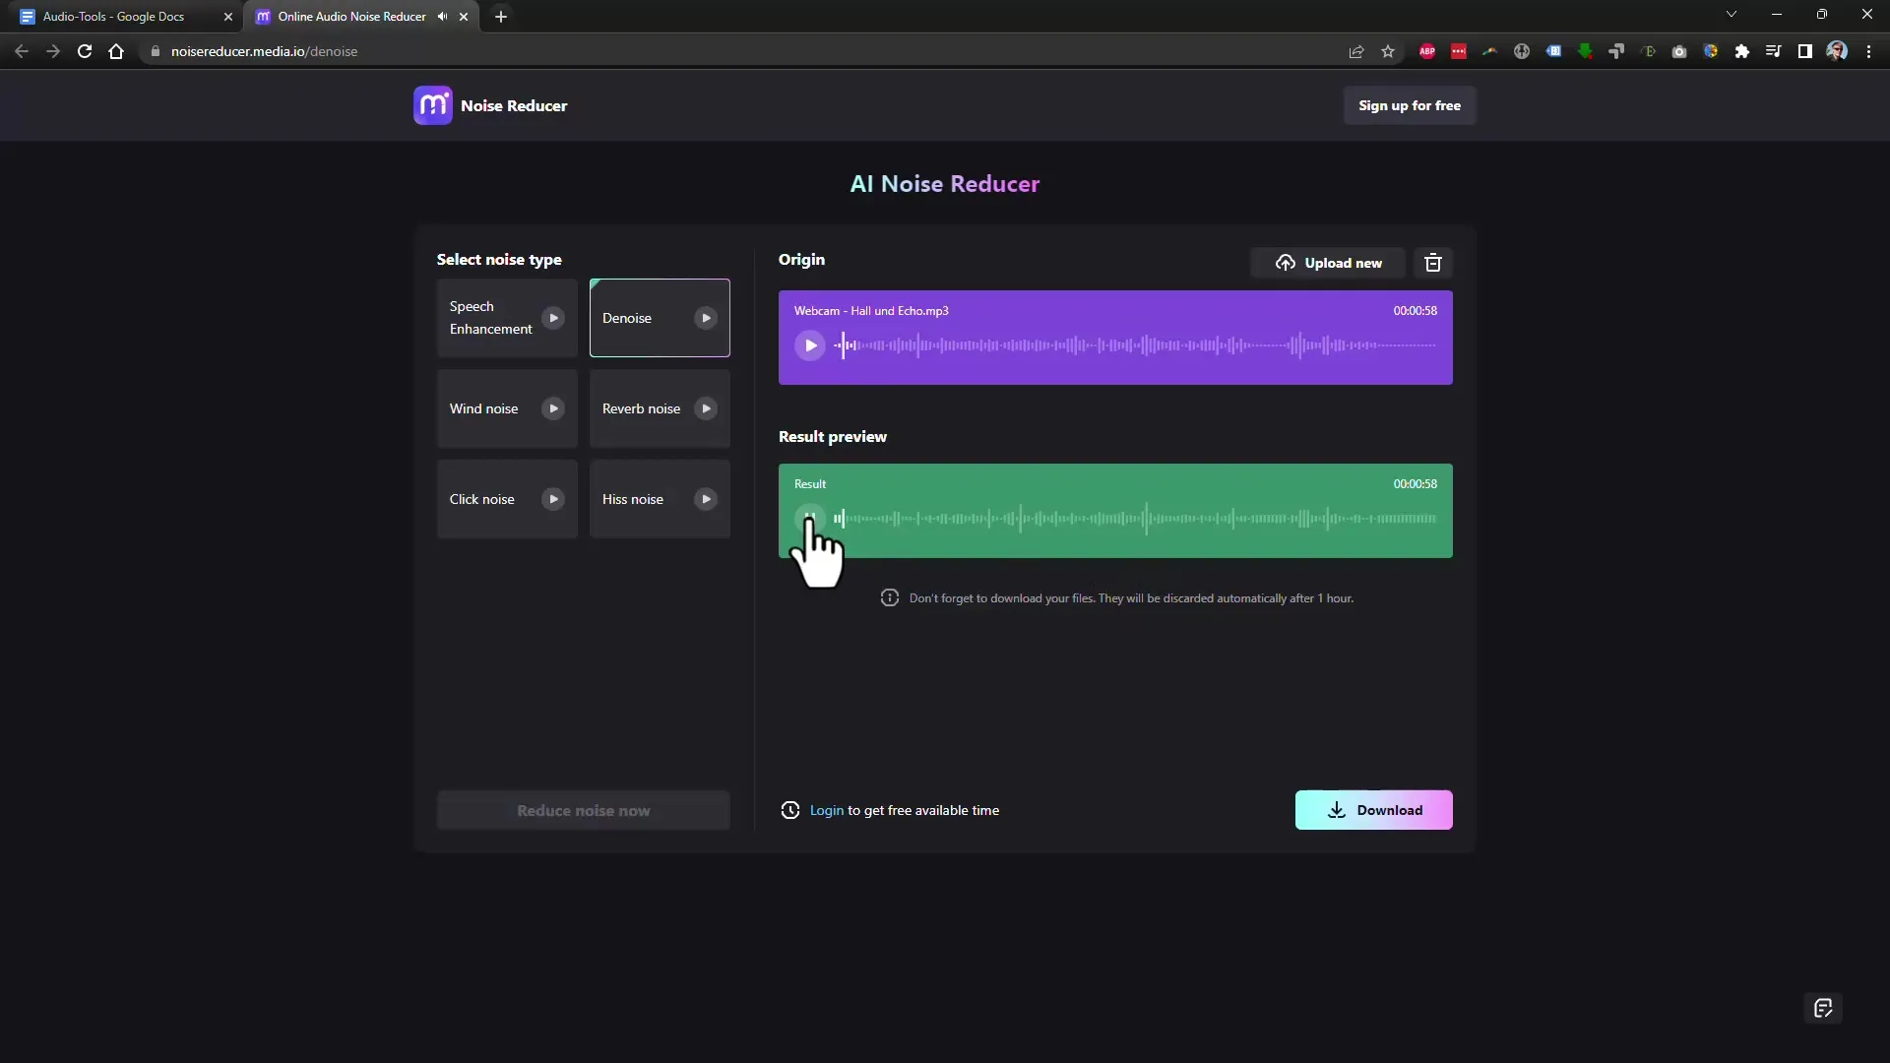
Task: Click the upload new icon
Action: 1285,262
